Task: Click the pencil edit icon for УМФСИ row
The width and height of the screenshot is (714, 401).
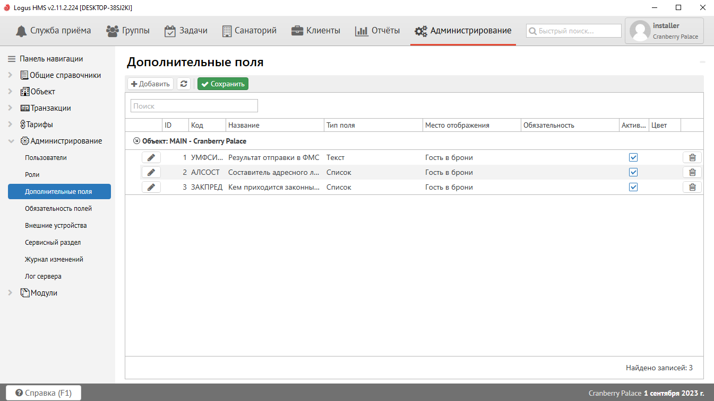Action: [151, 157]
